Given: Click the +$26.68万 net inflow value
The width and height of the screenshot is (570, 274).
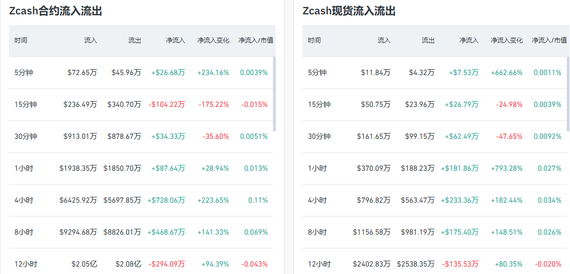Looking at the screenshot, I should pyautogui.click(x=168, y=73).
